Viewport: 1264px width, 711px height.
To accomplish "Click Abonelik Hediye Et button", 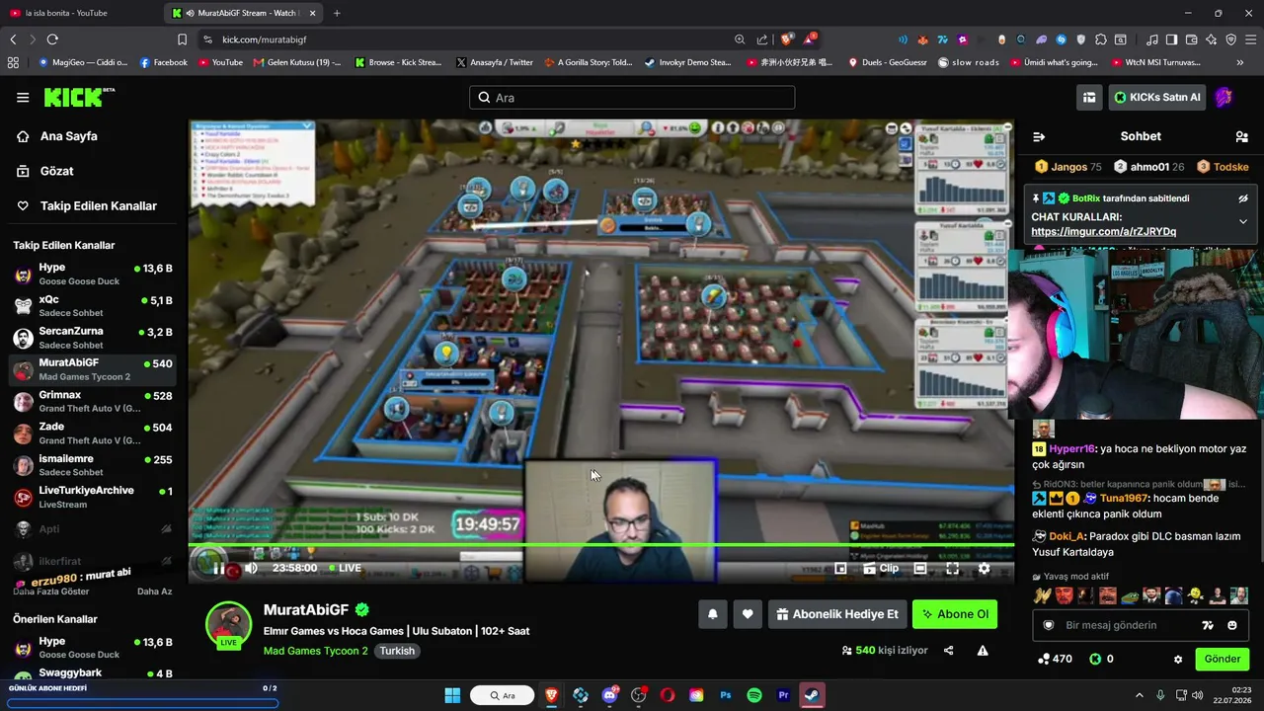I will point(837,614).
